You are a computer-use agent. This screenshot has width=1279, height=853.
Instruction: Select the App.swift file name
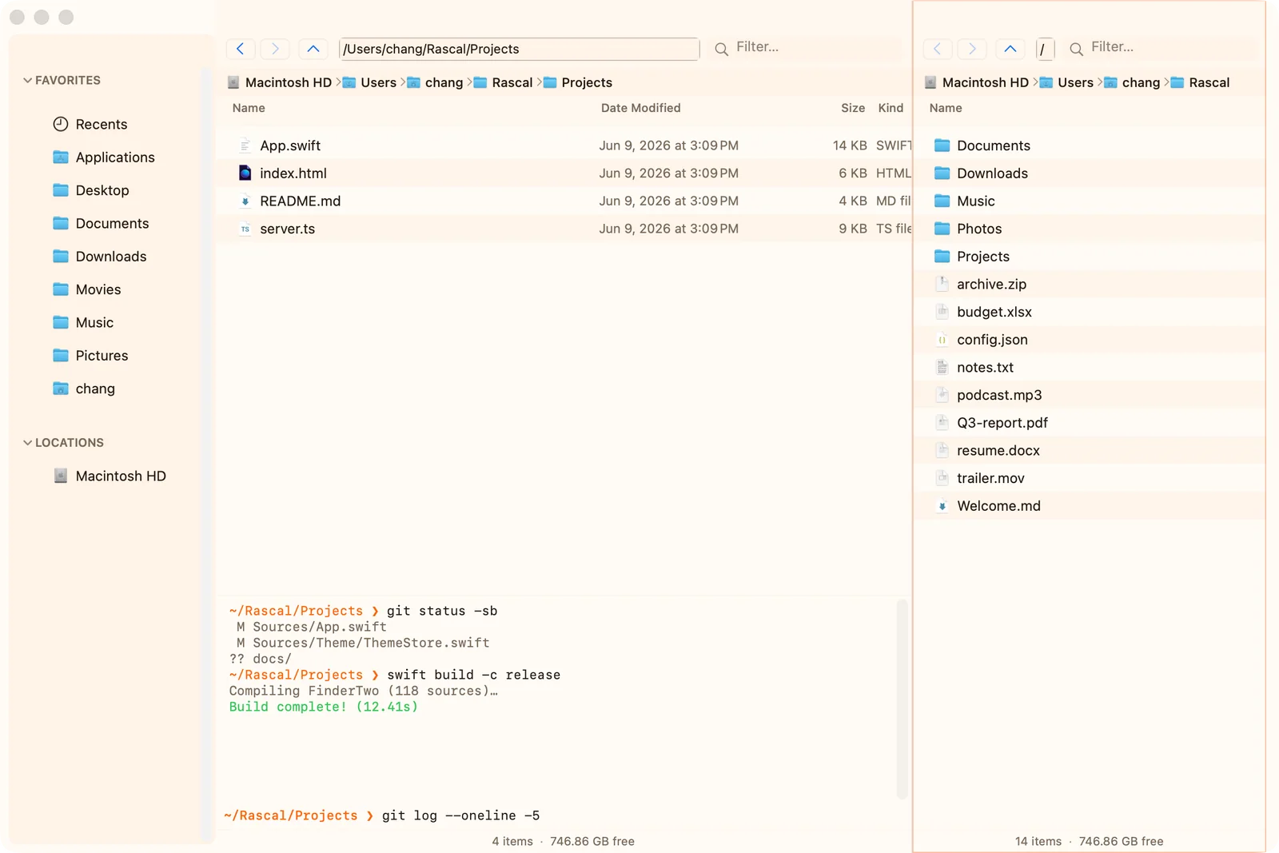click(x=290, y=145)
